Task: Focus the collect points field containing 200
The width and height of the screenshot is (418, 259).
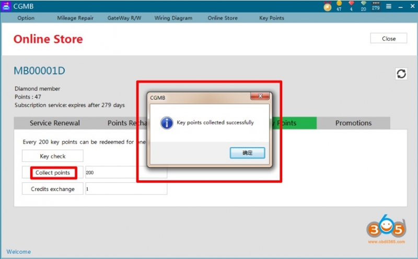Action: [x=126, y=172]
